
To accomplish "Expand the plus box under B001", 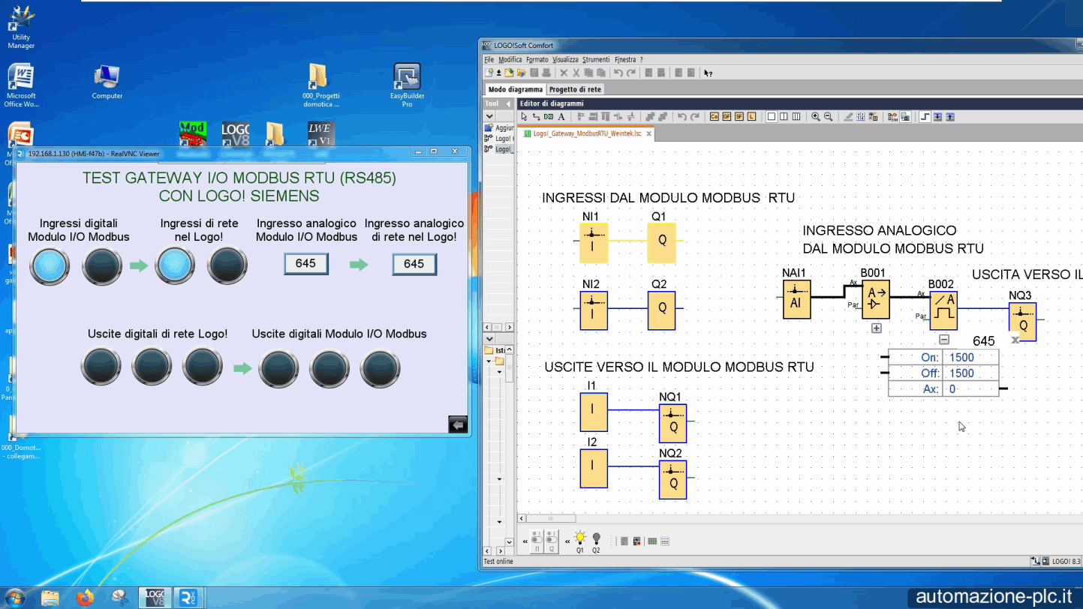I will tap(876, 328).
